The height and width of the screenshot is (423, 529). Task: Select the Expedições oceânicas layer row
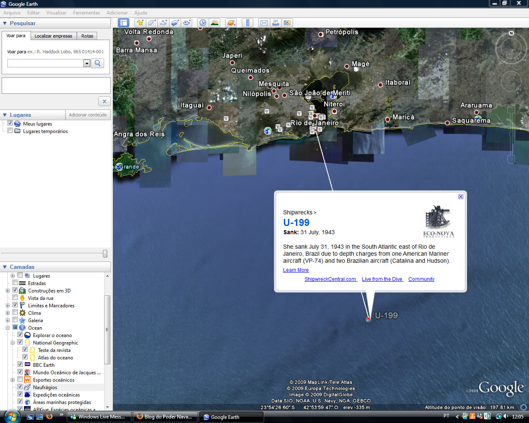coord(56,395)
